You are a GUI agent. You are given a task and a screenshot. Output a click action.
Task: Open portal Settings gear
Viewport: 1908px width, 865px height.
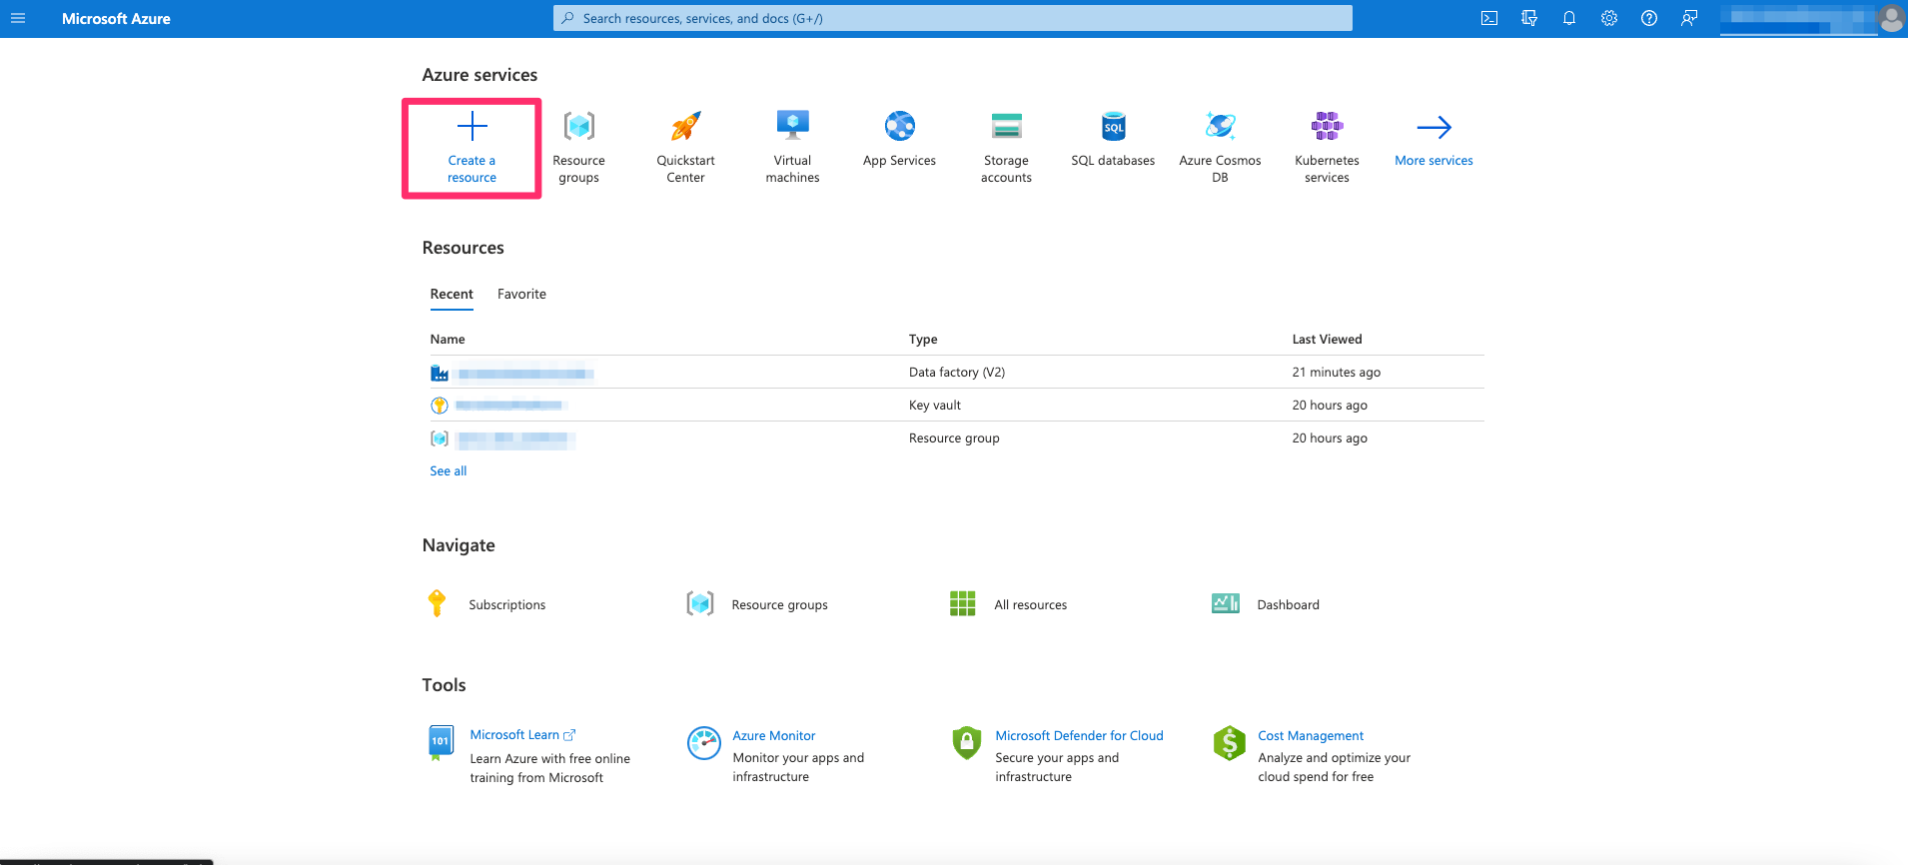(x=1609, y=18)
